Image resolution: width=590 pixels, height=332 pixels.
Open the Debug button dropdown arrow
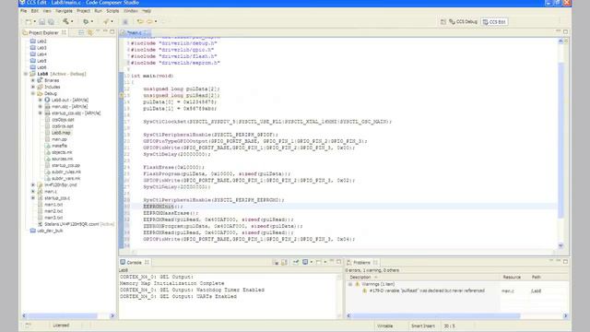coord(92,22)
